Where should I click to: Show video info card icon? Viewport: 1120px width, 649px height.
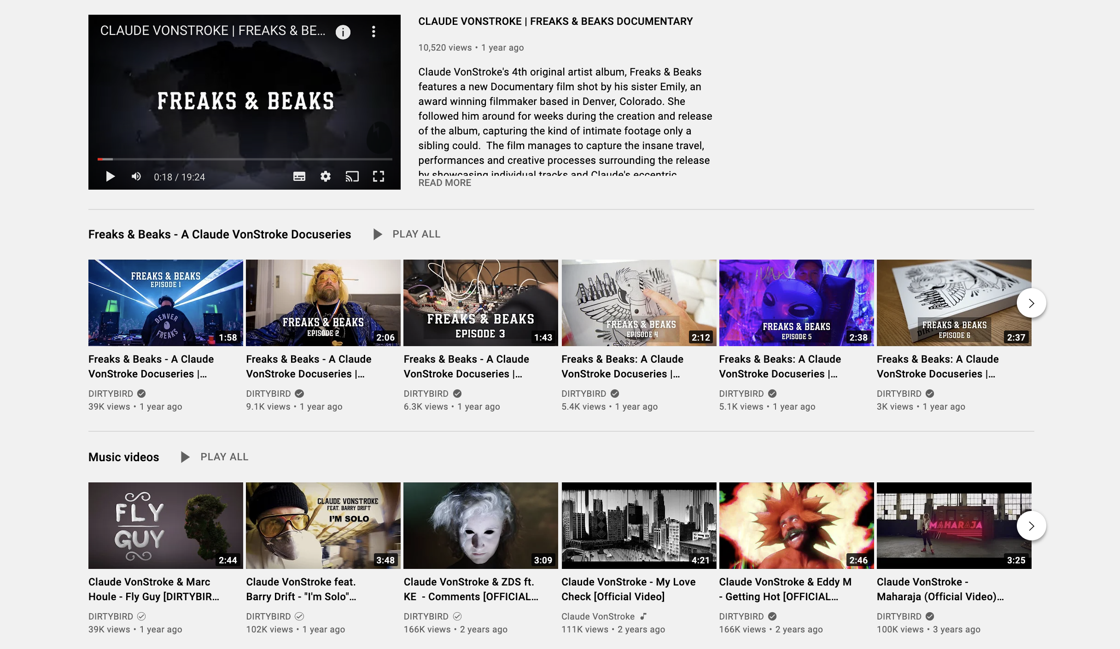click(x=343, y=32)
